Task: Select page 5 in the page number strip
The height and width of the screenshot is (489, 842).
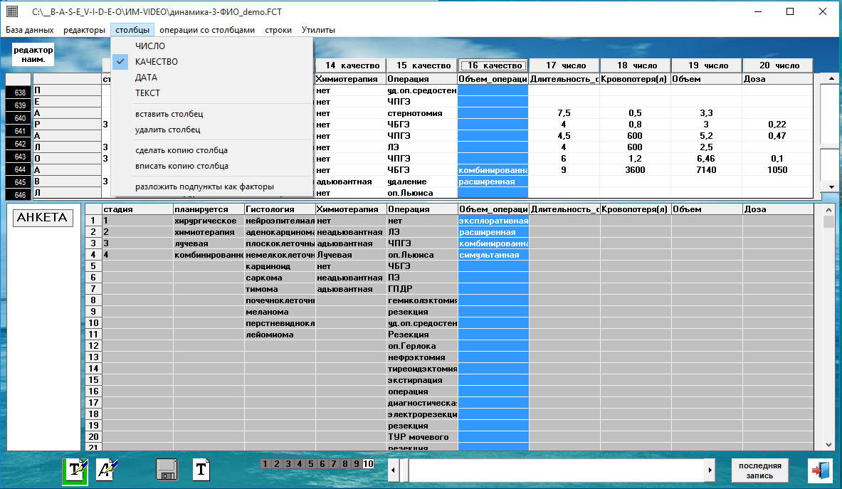Action: pyautogui.click(x=311, y=464)
